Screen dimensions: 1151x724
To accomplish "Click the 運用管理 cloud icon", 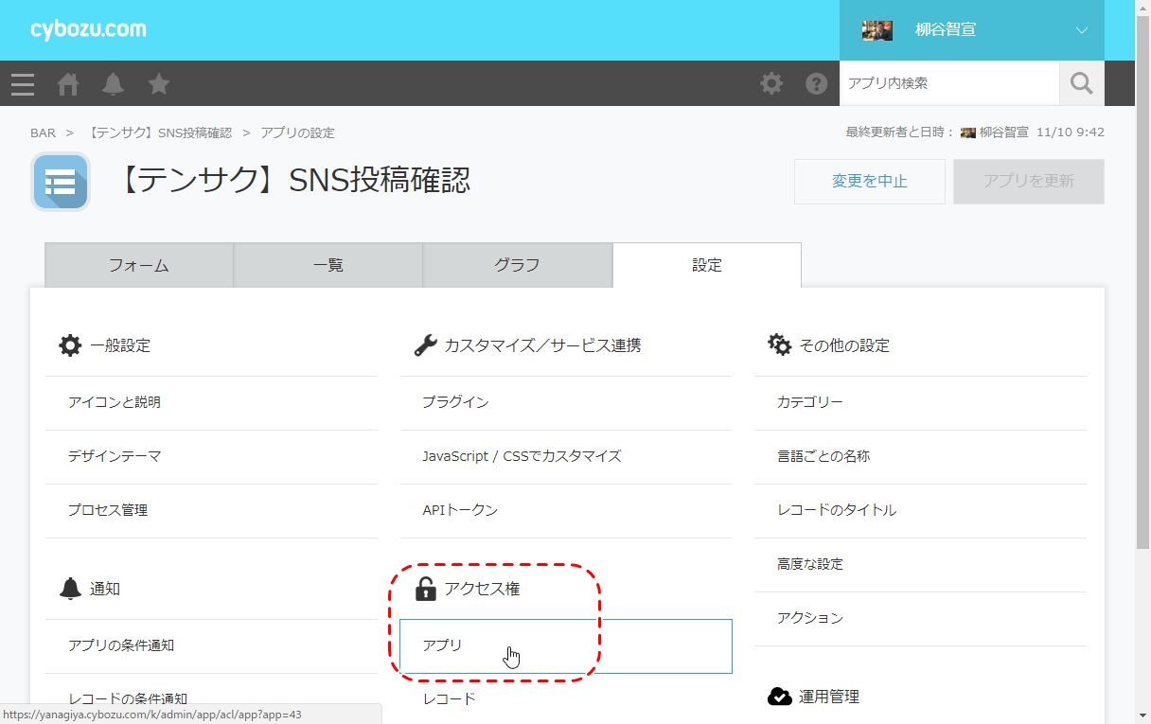I will pos(780,697).
